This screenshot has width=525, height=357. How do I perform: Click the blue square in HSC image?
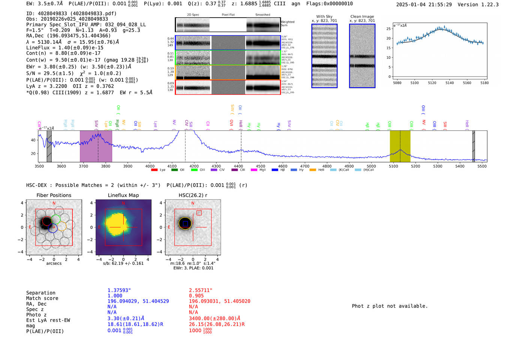[185, 224]
